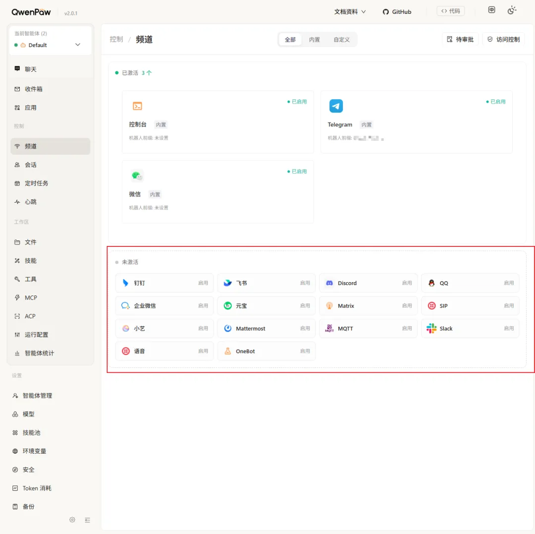Click the Yuanbao (元宝) channel icon
This screenshot has width=535, height=534.
click(227, 305)
